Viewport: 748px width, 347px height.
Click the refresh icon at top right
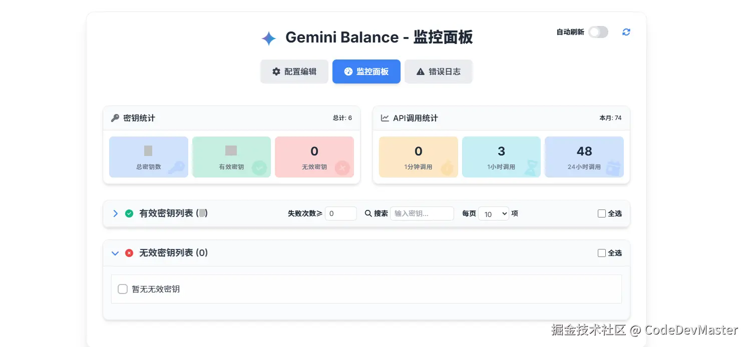(x=626, y=32)
